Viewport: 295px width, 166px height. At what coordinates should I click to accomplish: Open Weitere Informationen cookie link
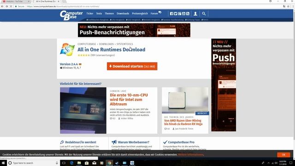(190, 155)
